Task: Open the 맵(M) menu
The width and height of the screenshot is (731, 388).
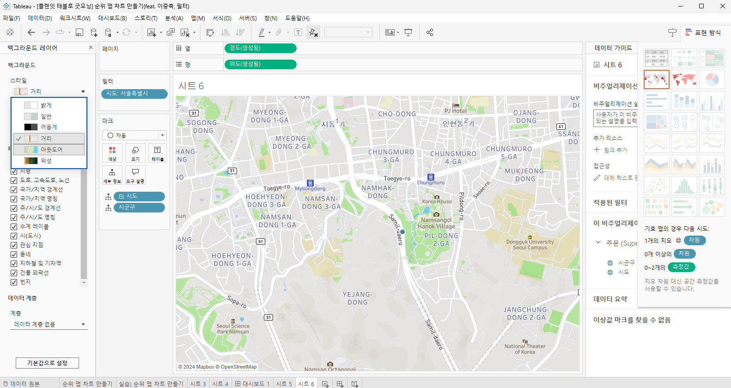Action: (198, 18)
